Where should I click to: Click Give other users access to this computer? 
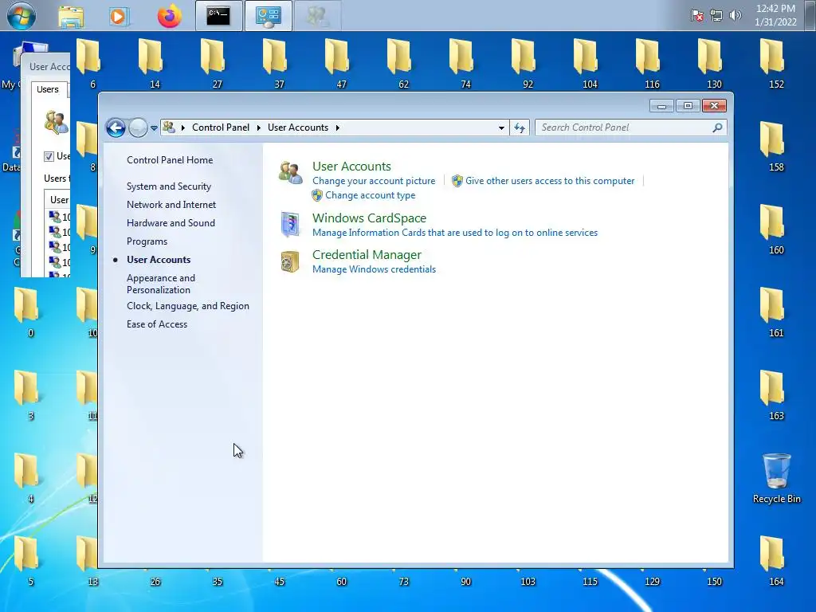(x=550, y=181)
